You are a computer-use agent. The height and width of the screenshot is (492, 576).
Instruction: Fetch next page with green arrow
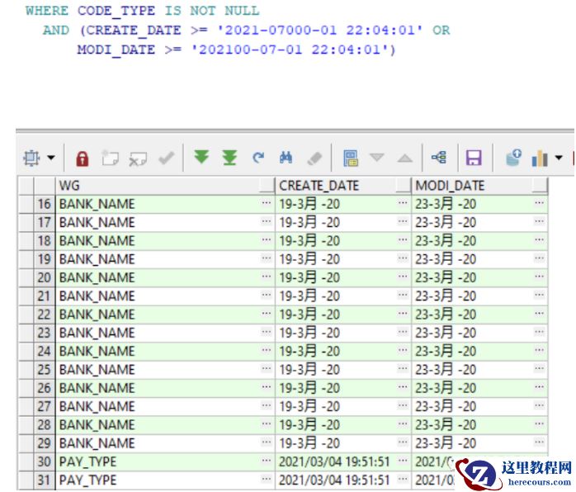click(x=201, y=157)
